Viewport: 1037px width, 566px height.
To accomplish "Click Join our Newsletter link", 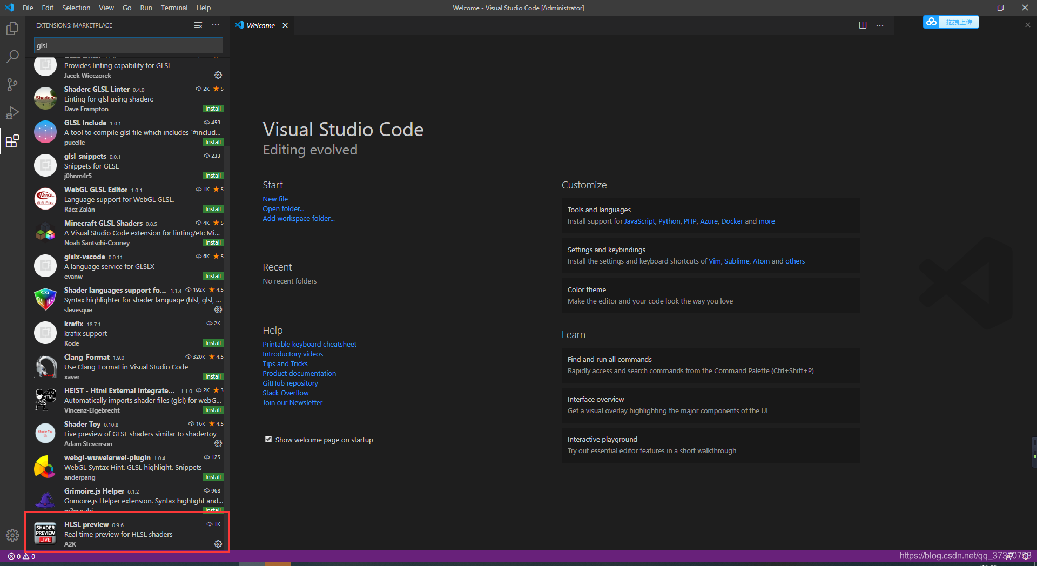I will [x=292, y=402].
